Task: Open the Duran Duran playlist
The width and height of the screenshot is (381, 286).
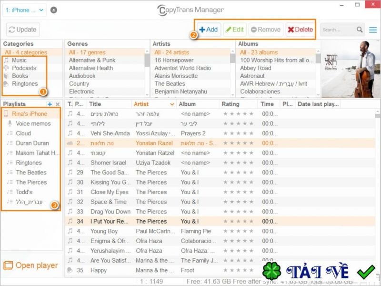Action: pyautogui.click(x=32, y=143)
